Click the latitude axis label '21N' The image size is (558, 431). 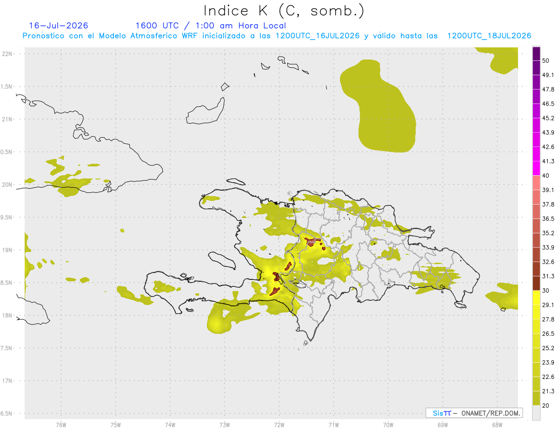coord(7,119)
